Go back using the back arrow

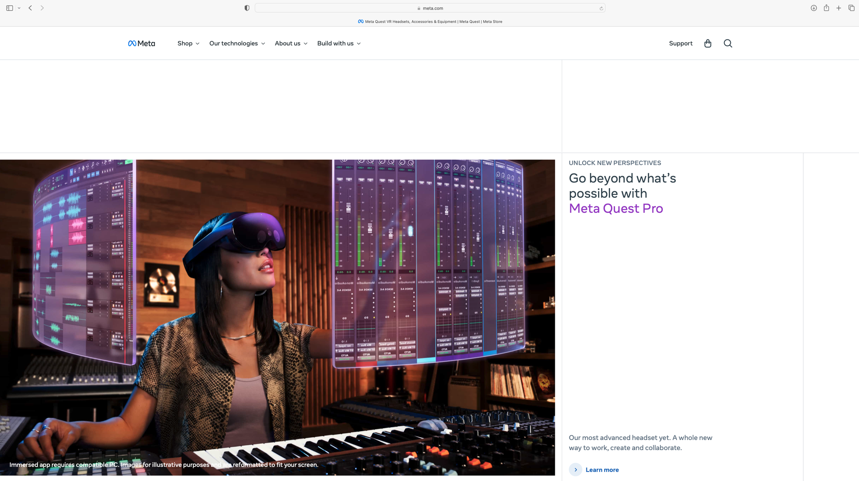coord(30,8)
